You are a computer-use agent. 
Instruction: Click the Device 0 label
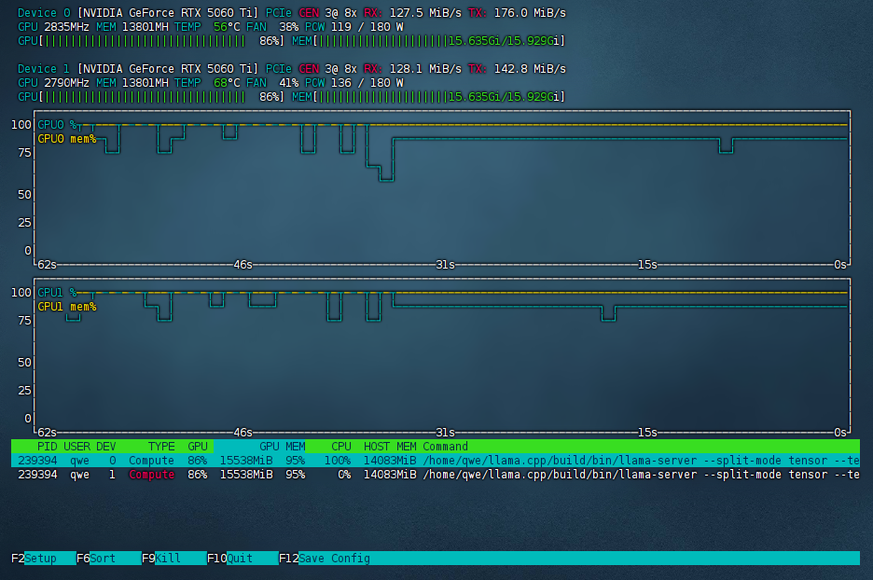point(44,13)
